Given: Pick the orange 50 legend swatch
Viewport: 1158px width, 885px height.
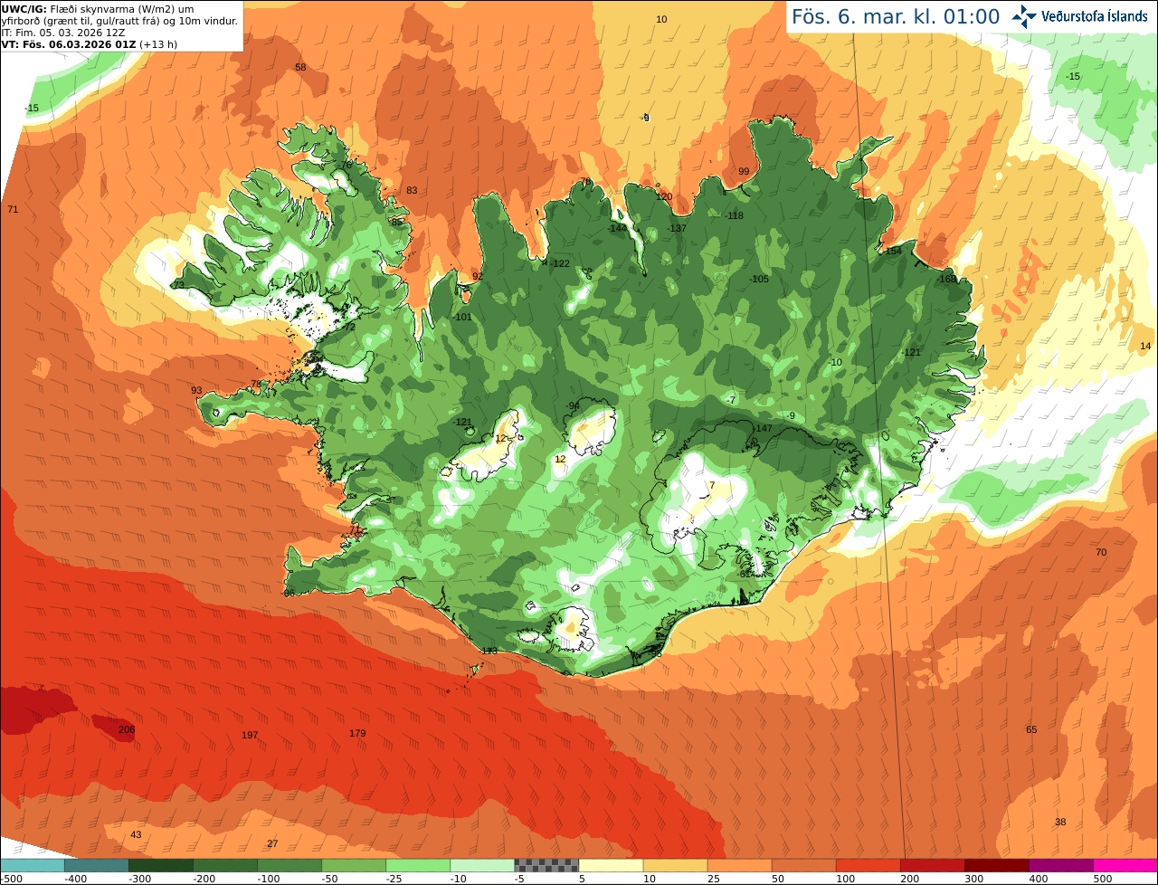Looking at the screenshot, I should [x=803, y=865].
